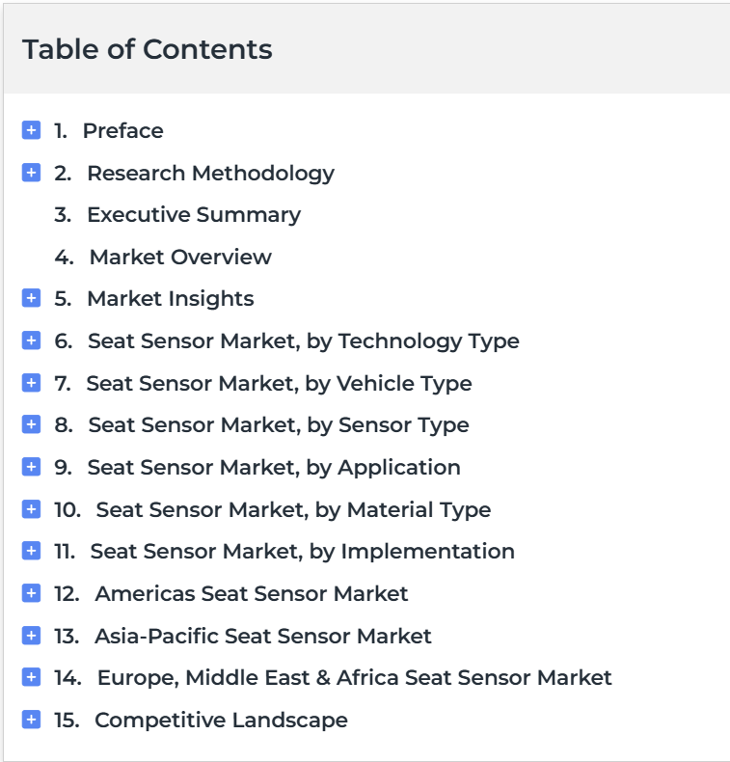This screenshot has width=730, height=762.
Task: Click Americas Seat Sensor Market text
Action: tap(251, 593)
